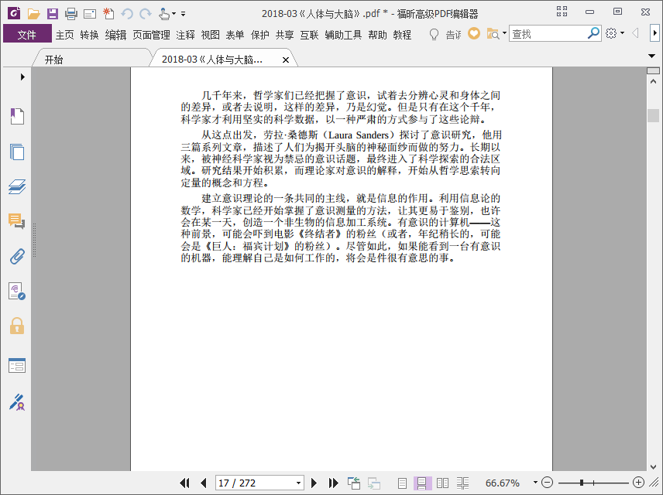Screen dimensions: 663x495
Task: Open the zoom percentage dropdown
Action: tap(535, 482)
